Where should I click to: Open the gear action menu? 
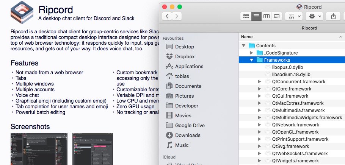point(314,16)
